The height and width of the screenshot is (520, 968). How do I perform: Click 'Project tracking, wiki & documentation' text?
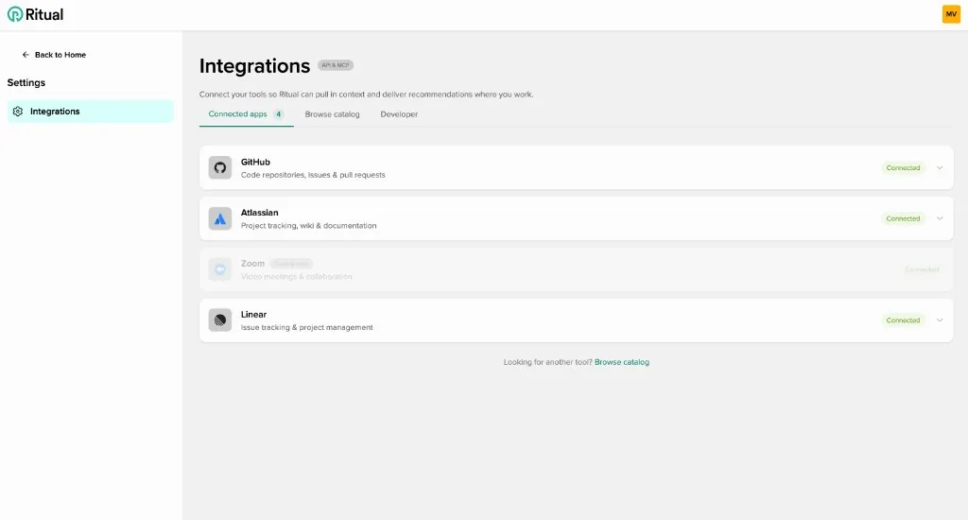click(x=309, y=225)
